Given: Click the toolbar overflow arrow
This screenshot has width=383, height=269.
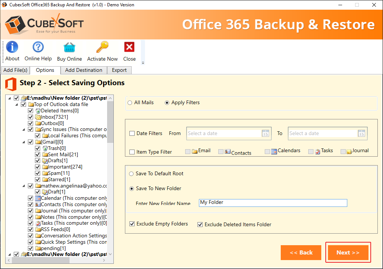Looking at the screenshot, I should [143, 63].
